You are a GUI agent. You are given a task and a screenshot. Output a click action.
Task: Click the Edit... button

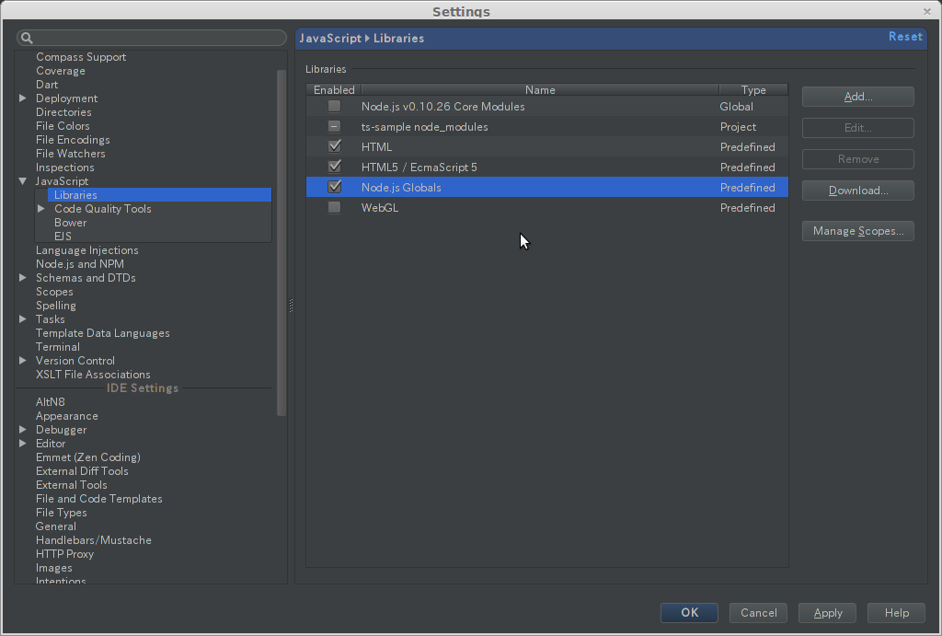click(x=858, y=128)
